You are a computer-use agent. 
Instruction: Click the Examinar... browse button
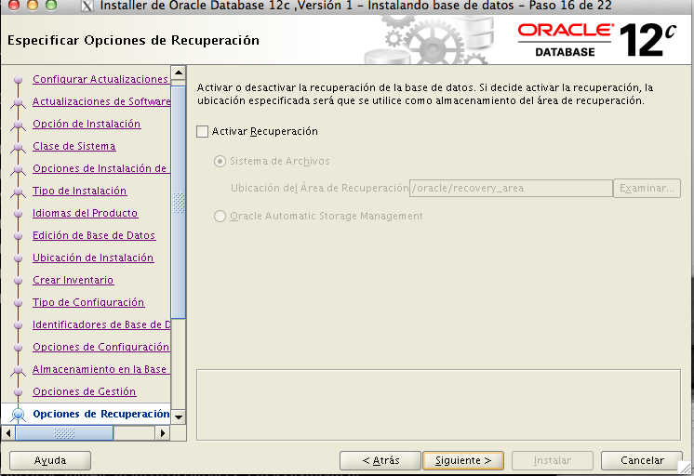(x=647, y=188)
